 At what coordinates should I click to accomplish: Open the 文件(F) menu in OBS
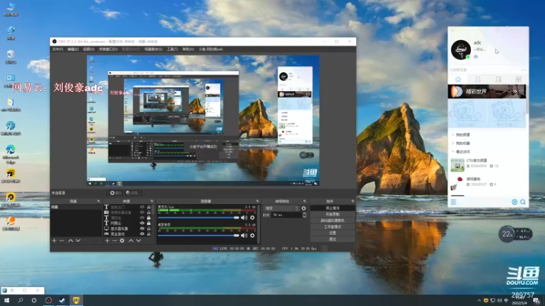(x=57, y=49)
